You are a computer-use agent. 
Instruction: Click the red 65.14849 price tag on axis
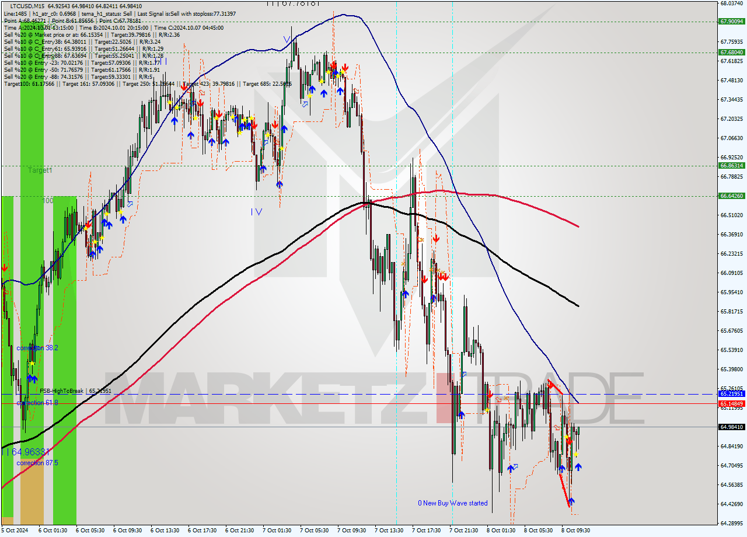(x=732, y=403)
